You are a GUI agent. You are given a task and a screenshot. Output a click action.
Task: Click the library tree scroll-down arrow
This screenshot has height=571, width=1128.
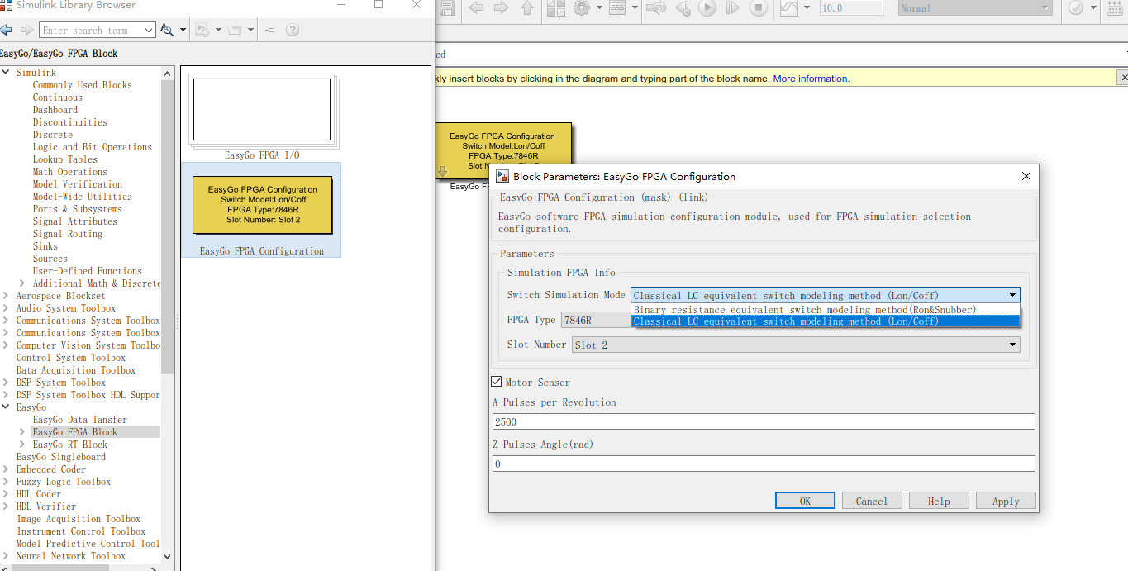168,557
